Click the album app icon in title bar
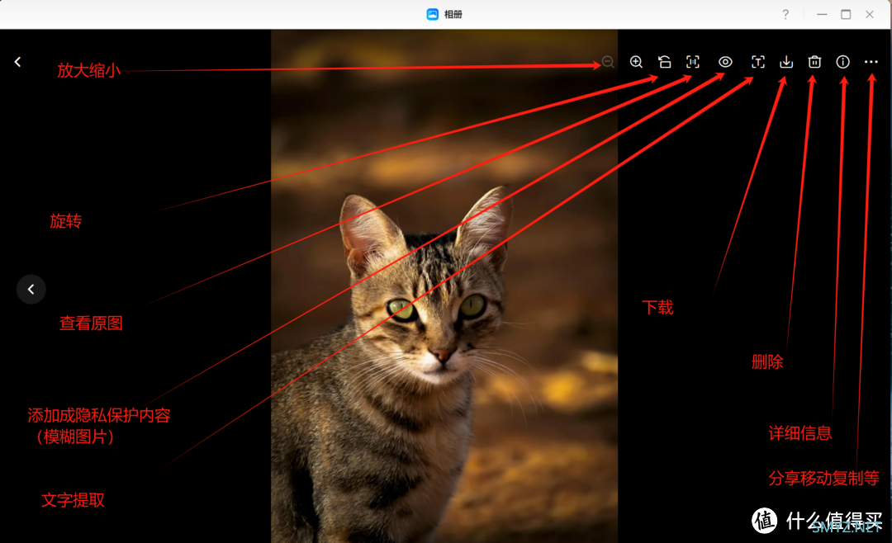 [x=432, y=14]
